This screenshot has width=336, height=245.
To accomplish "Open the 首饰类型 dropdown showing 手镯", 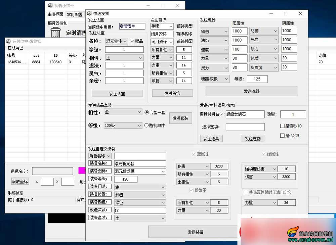I will pyautogui.click(x=162, y=26).
